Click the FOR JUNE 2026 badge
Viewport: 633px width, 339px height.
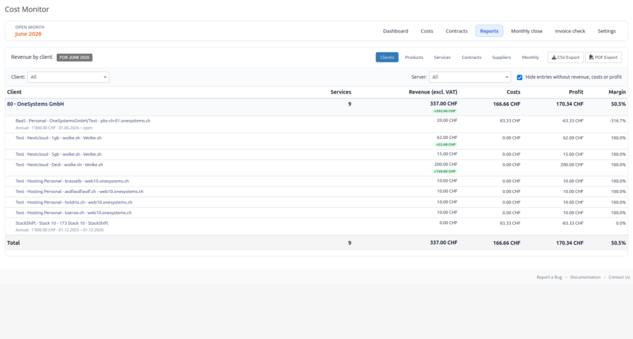[x=75, y=57]
